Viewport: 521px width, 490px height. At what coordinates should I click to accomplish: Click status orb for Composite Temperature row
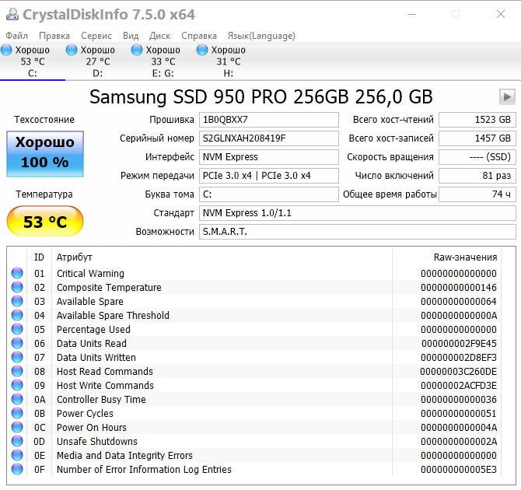[x=17, y=287]
